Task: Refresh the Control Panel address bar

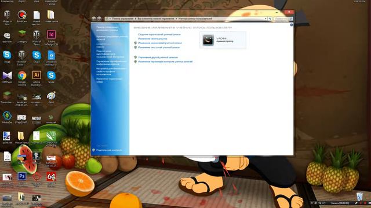Action: pos(270,18)
